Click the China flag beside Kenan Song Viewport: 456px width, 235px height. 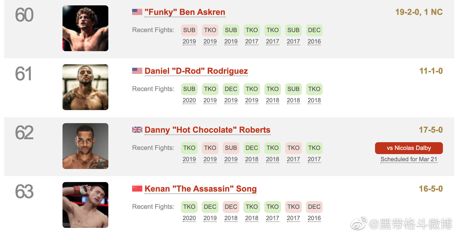(x=137, y=189)
